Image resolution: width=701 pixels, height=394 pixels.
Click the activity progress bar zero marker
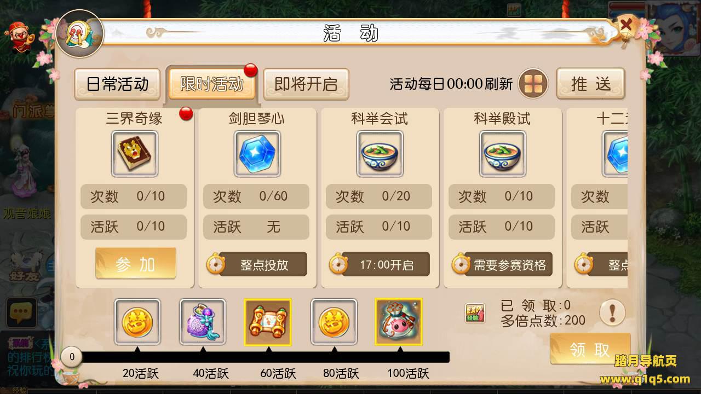(72, 357)
